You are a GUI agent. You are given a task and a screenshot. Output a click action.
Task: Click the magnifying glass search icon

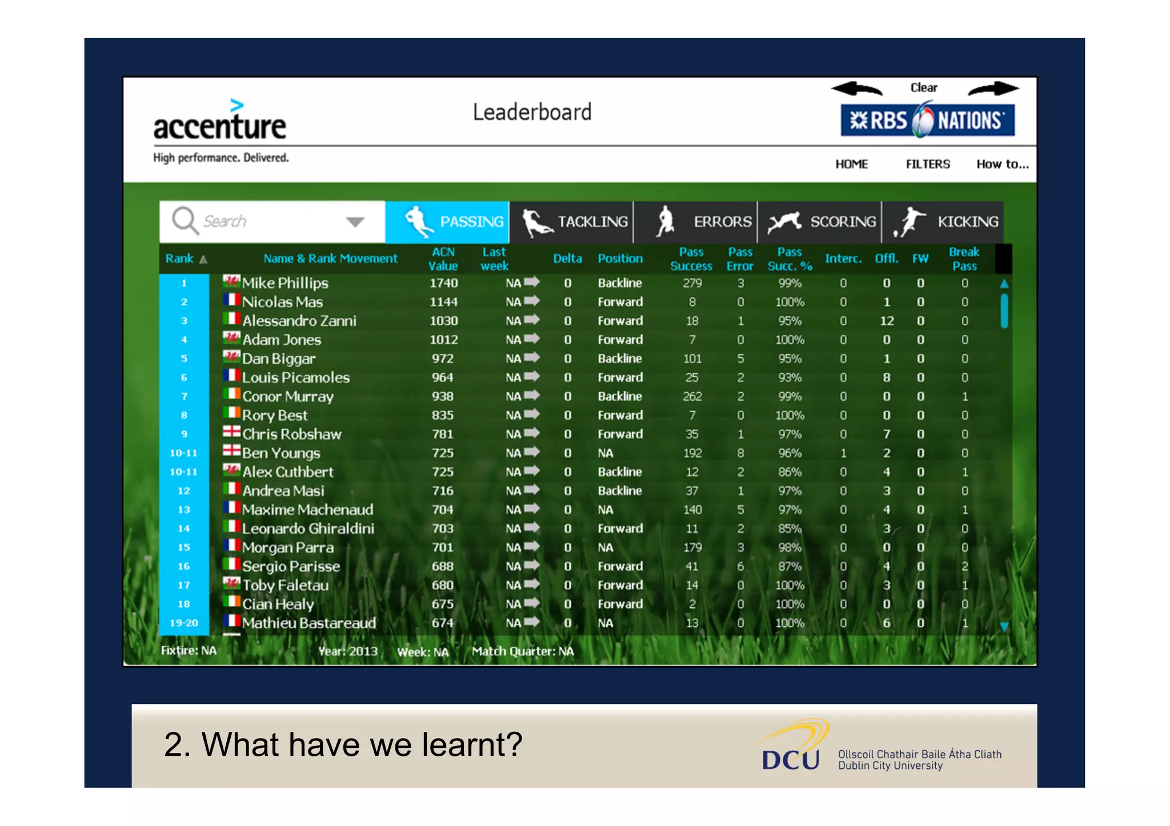click(185, 220)
